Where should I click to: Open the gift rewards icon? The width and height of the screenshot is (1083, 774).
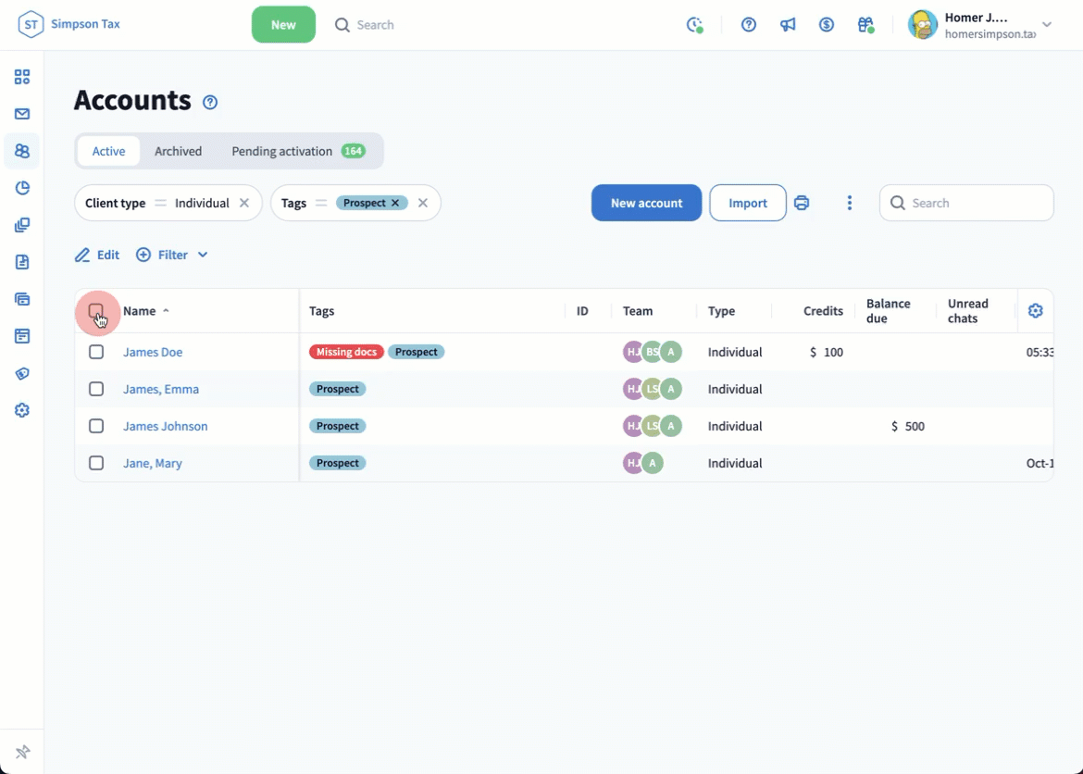pyautogui.click(x=865, y=25)
